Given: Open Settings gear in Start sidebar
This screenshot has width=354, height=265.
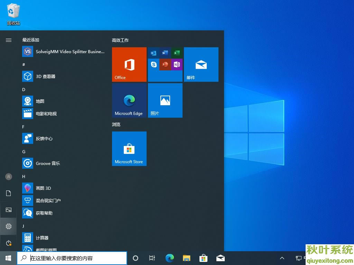Looking at the screenshot, I should click(x=9, y=226).
